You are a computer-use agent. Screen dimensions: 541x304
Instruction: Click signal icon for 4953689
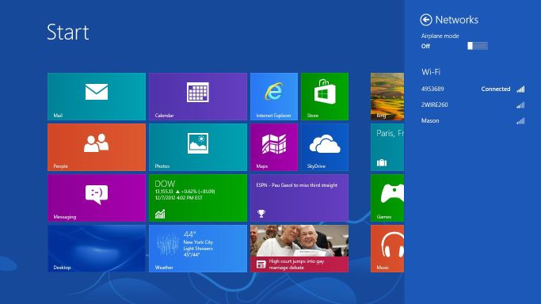pos(520,89)
